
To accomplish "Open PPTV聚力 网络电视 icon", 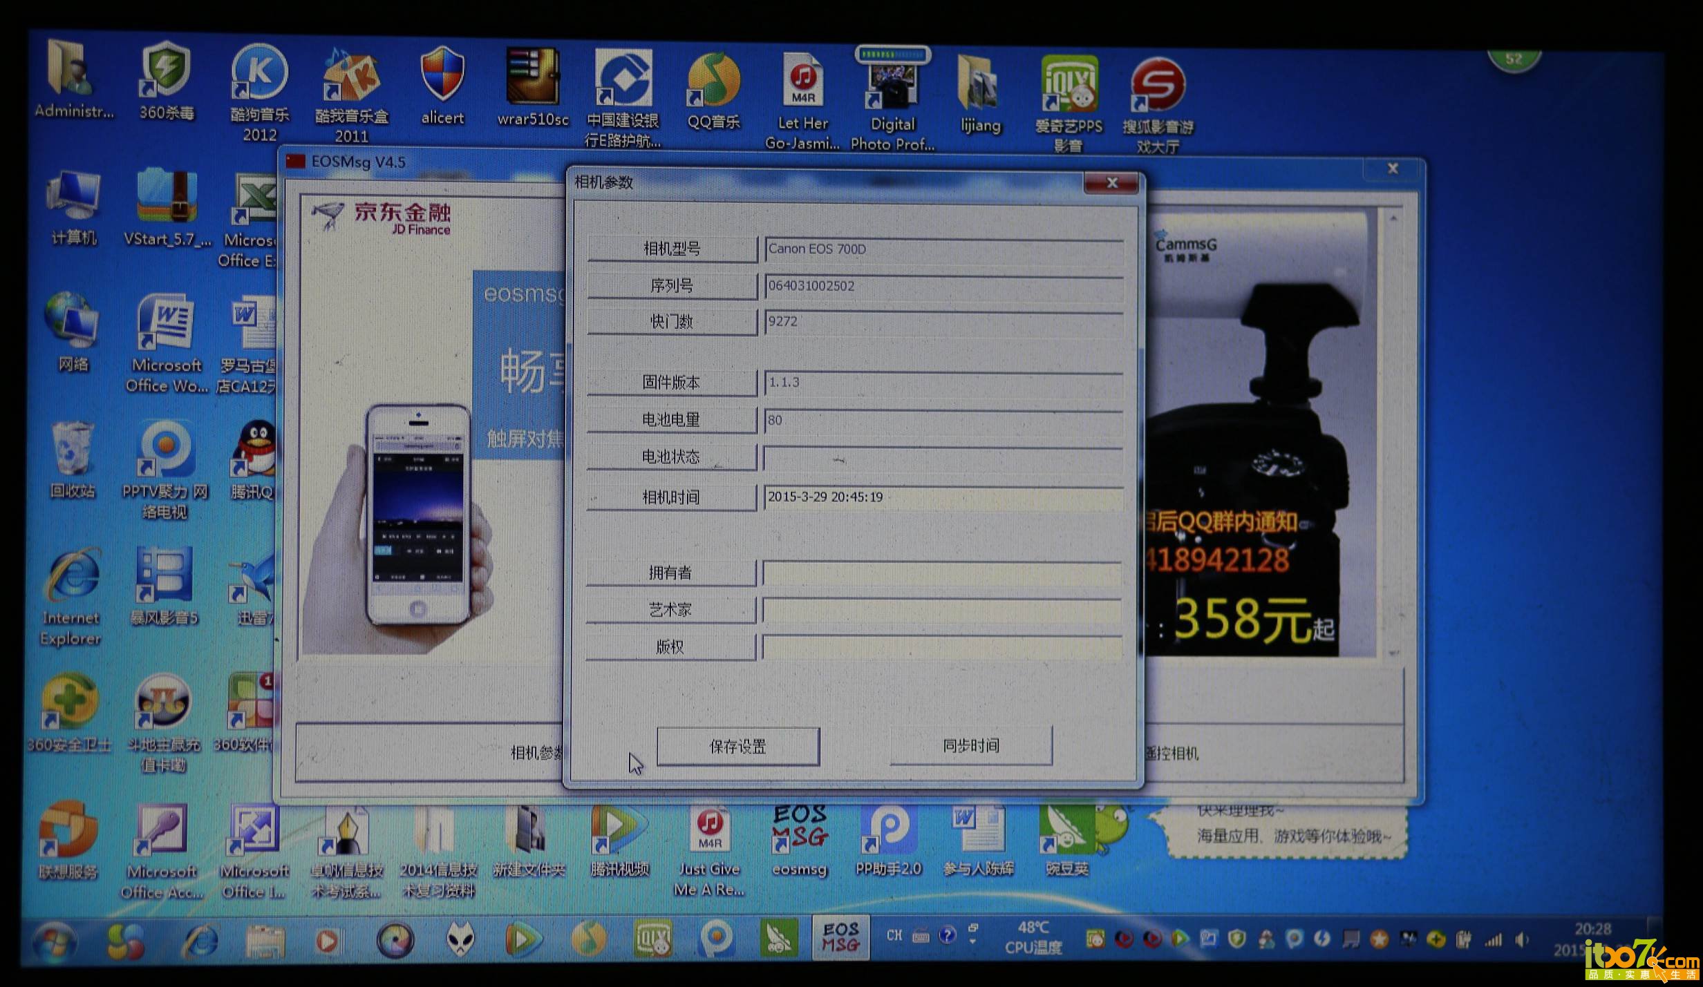I will [x=164, y=470].
